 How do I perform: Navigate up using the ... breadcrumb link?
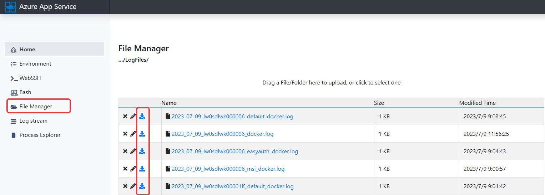click(x=120, y=60)
